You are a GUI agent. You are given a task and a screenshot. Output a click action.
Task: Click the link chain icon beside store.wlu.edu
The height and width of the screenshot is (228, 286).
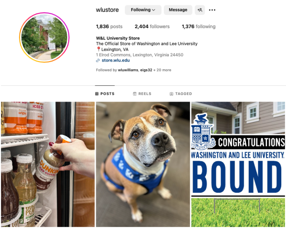pos(98,61)
